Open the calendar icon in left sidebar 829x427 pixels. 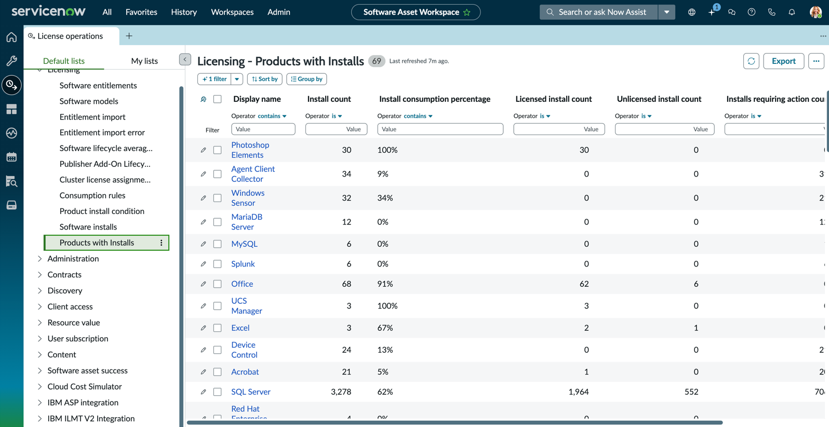[11, 157]
